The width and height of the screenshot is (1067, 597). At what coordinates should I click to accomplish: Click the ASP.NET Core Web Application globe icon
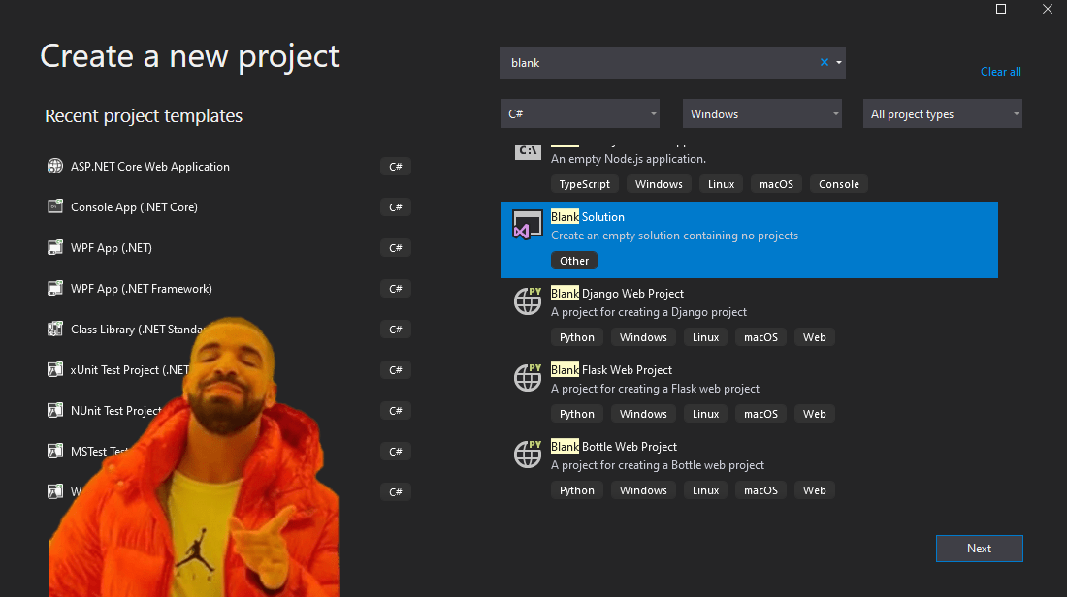(55, 166)
